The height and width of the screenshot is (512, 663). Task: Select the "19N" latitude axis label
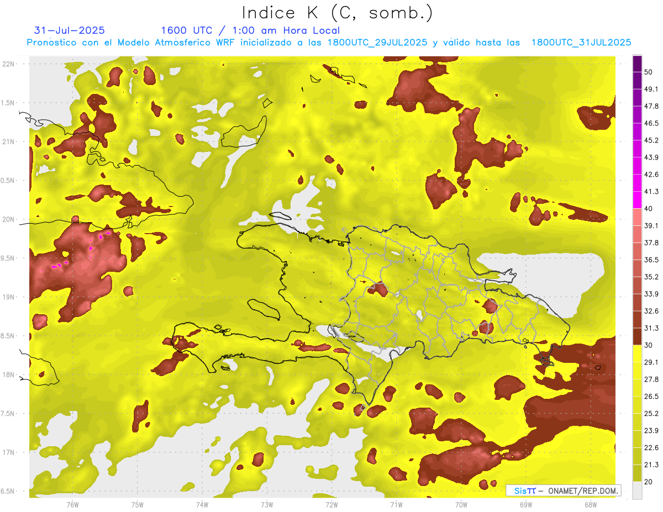coord(8,297)
